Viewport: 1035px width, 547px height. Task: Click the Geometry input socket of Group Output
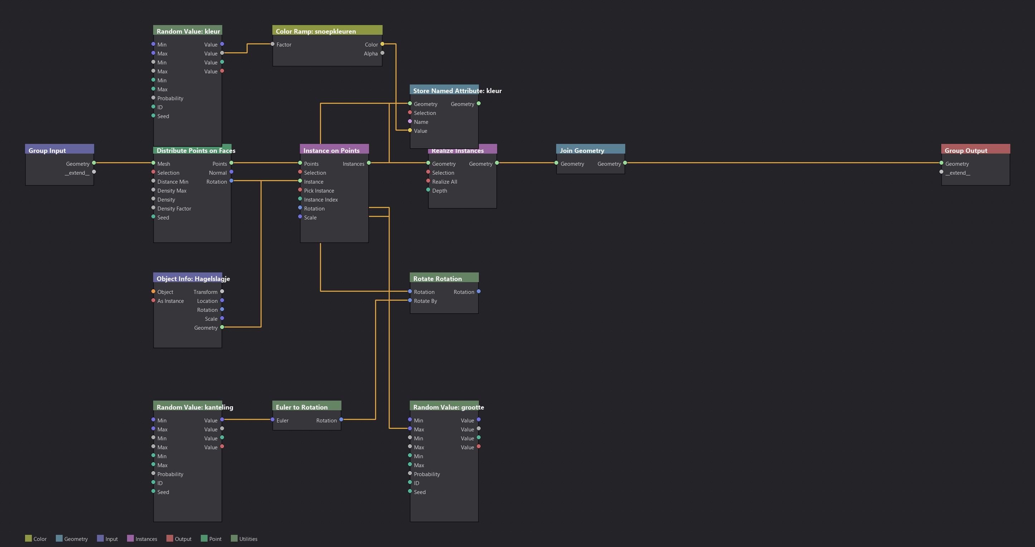pos(941,163)
